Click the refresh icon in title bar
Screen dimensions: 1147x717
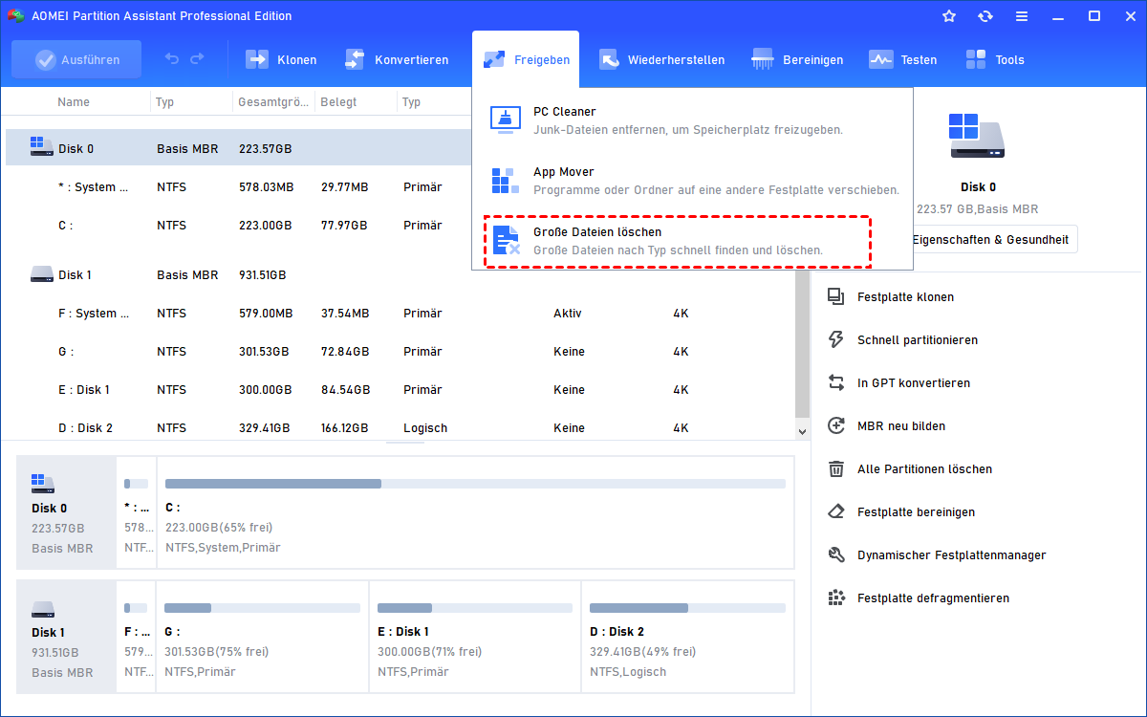pyautogui.click(x=985, y=16)
